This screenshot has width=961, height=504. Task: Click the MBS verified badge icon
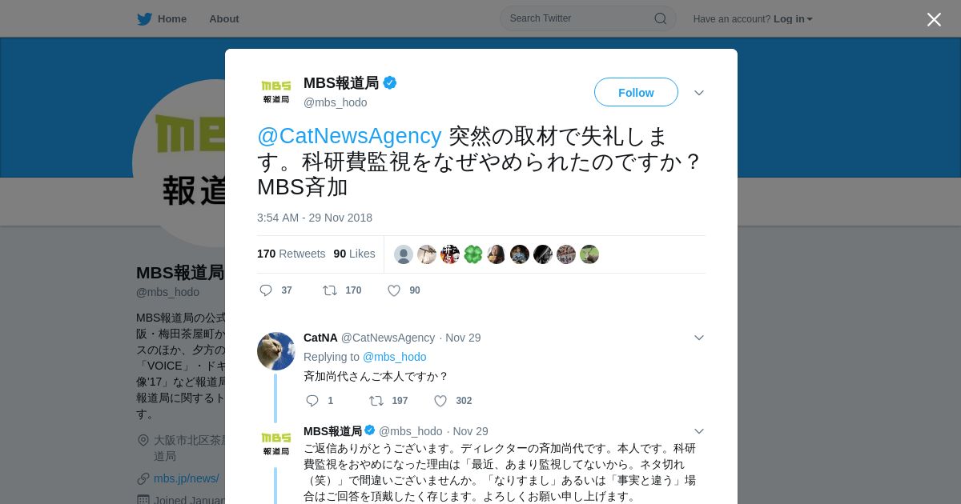(x=390, y=82)
